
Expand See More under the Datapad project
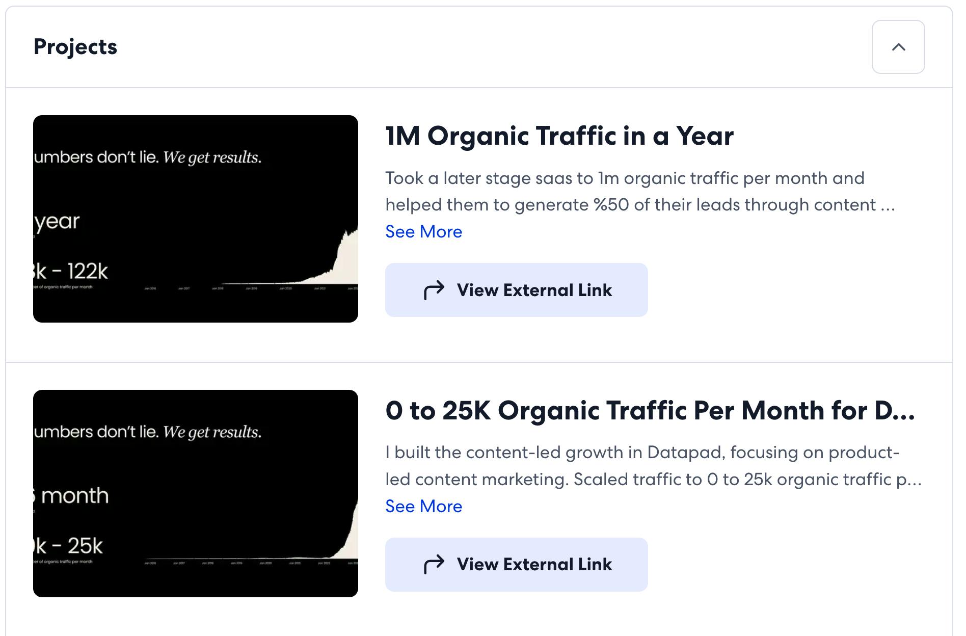pyautogui.click(x=423, y=507)
